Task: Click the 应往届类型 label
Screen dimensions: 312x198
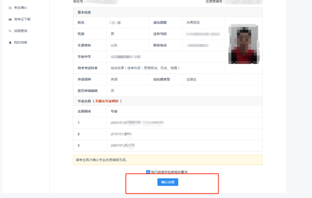Action: [x=162, y=80]
